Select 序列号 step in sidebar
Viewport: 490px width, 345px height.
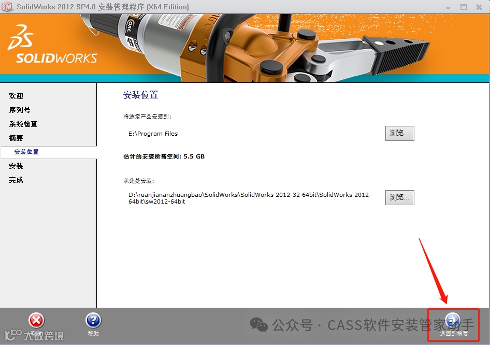pos(19,110)
